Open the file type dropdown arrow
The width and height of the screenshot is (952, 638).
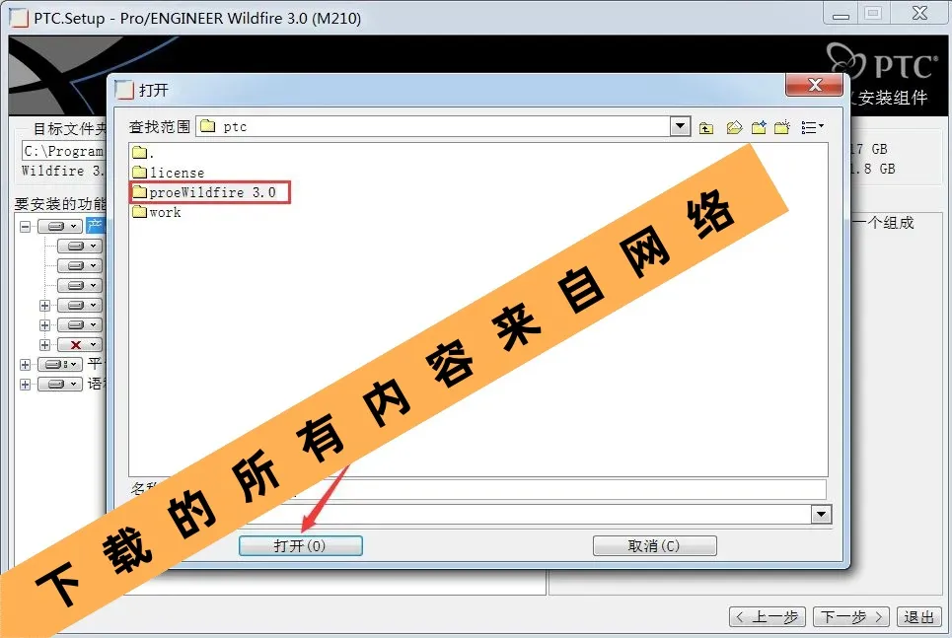click(821, 514)
